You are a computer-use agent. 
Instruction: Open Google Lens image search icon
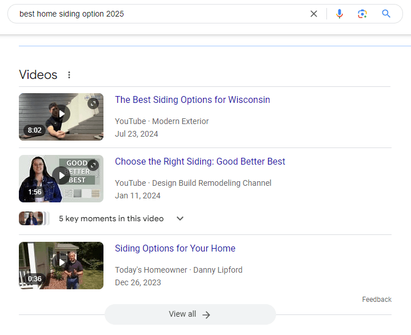(x=362, y=14)
